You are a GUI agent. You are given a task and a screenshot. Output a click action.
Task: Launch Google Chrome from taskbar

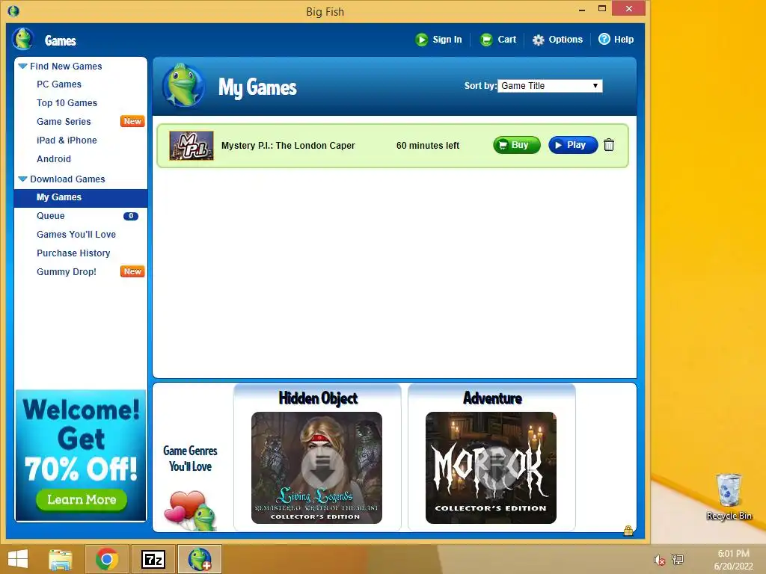pyautogui.click(x=107, y=559)
